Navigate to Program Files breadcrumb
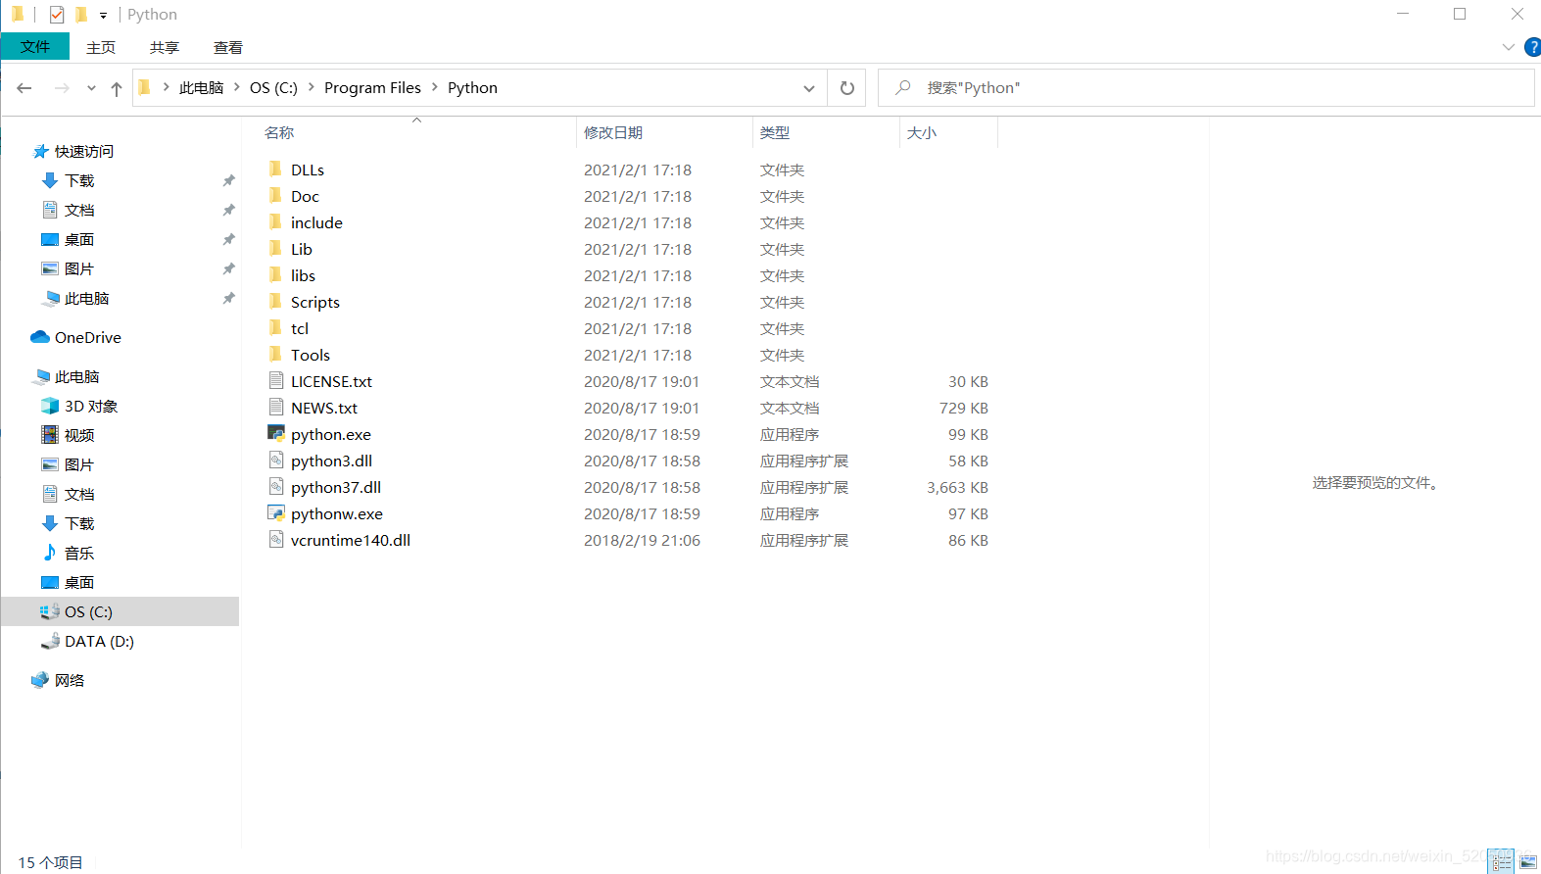The width and height of the screenshot is (1541, 874). click(372, 87)
